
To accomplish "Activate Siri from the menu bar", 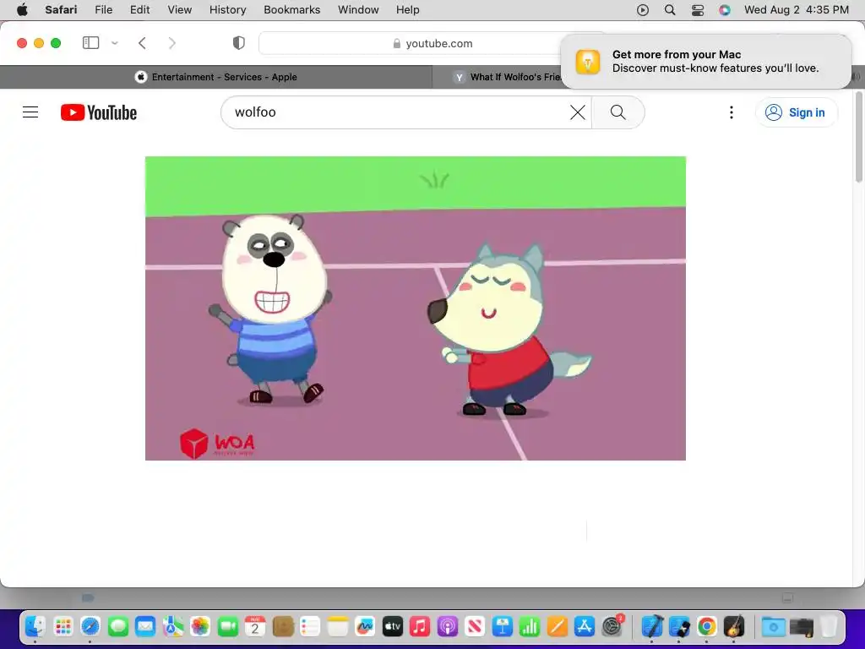I will point(724,10).
